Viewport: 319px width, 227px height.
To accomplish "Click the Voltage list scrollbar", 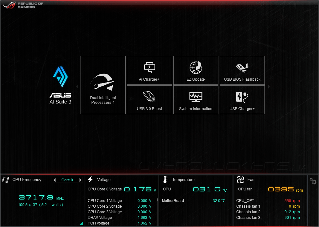I will click(157, 200).
